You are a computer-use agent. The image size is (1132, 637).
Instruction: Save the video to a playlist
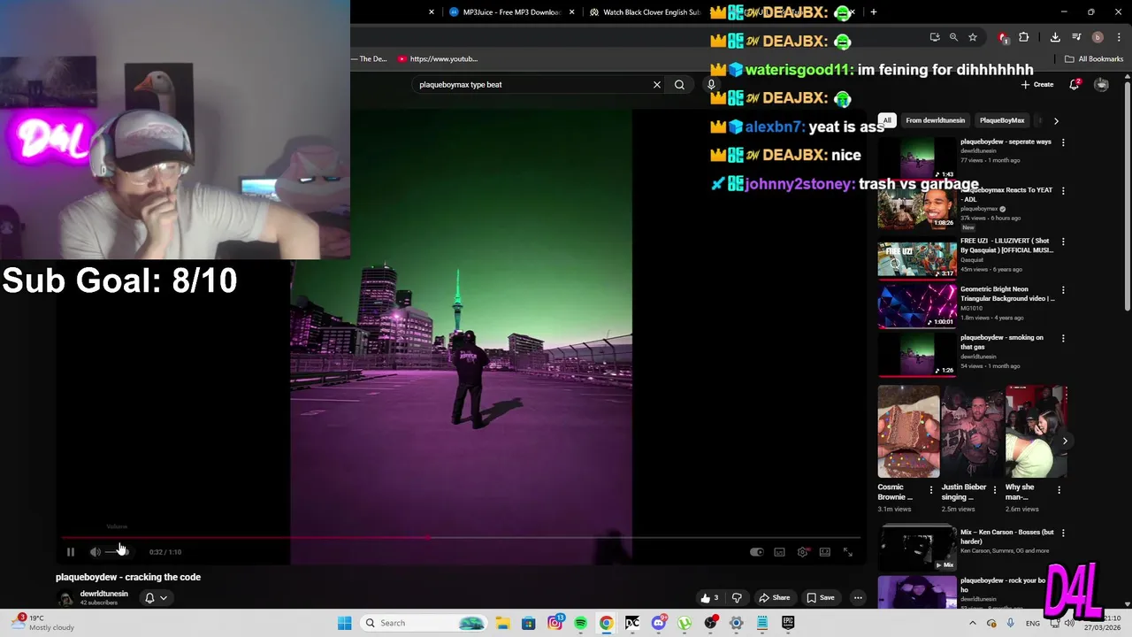point(821,598)
